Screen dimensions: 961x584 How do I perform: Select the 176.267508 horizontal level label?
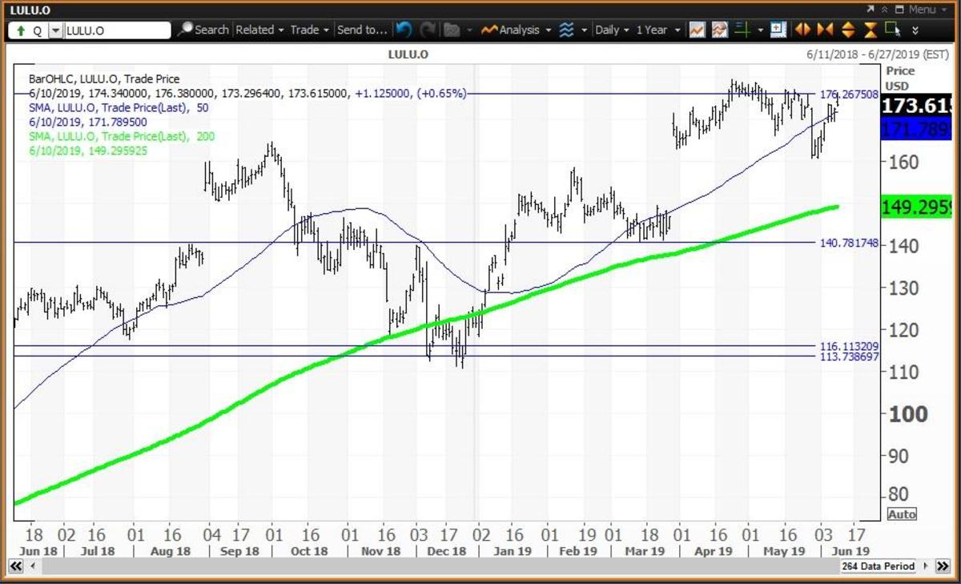tap(849, 95)
